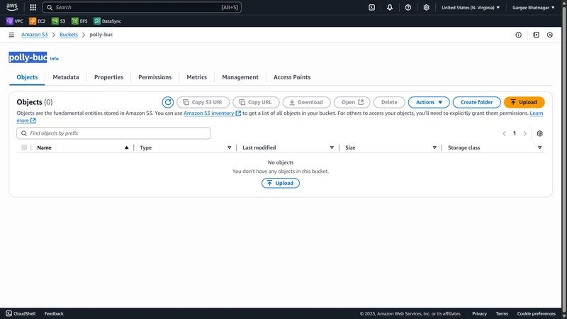Open EFS shortcut in favorites bar

coord(79,21)
